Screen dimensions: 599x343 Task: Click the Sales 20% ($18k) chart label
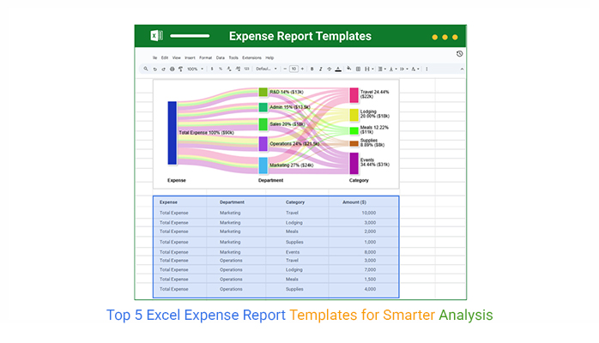287,124
